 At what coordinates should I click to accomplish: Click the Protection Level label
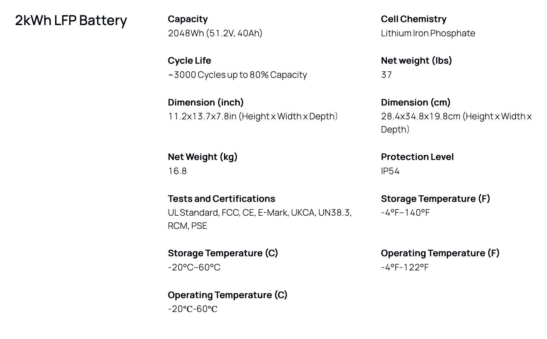tap(417, 157)
